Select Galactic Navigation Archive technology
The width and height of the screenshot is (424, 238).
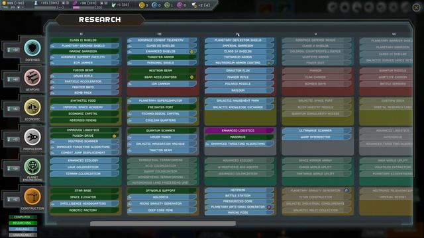[x=162, y=144]
